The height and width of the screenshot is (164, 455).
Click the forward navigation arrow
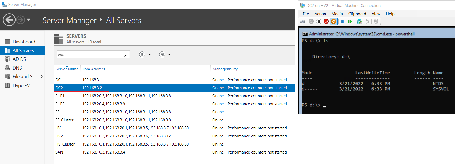coord(21,20)
